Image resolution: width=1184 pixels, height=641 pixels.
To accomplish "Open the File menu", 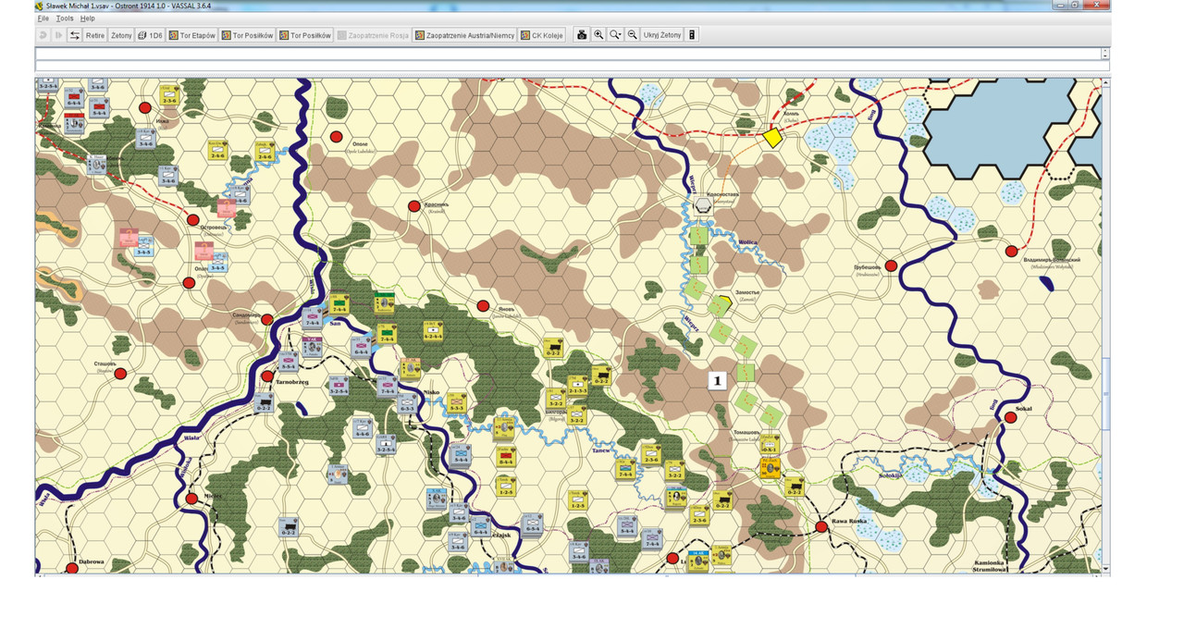I will pyautogui.click(x=43, y=18).
